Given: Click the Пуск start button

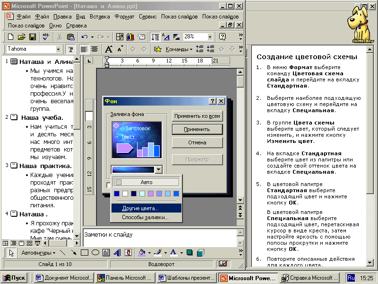Looking at the screenshot, I should pyautogui.click(x=14, y=278).
